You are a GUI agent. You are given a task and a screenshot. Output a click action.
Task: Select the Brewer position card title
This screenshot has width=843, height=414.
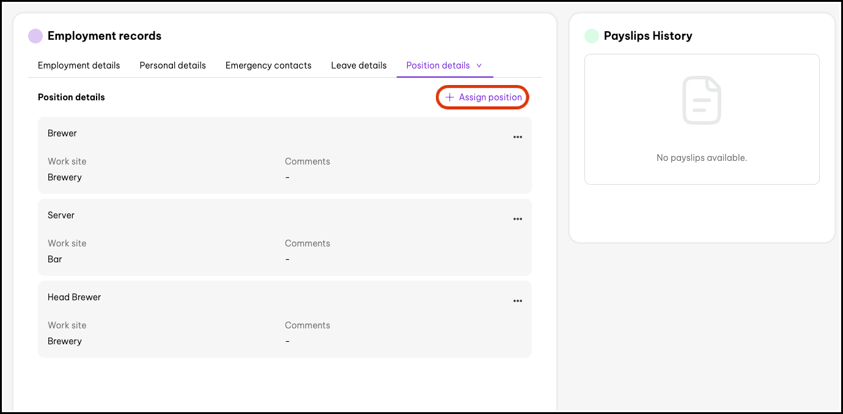coord(62,133)
